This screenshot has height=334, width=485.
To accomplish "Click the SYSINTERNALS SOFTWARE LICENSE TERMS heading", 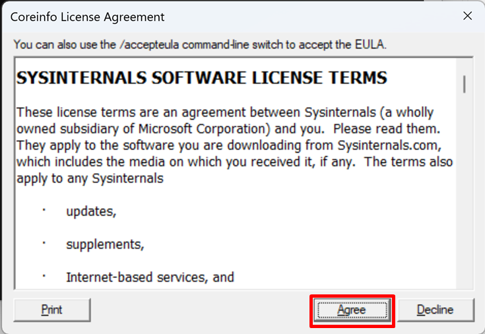I will (201, 78).
